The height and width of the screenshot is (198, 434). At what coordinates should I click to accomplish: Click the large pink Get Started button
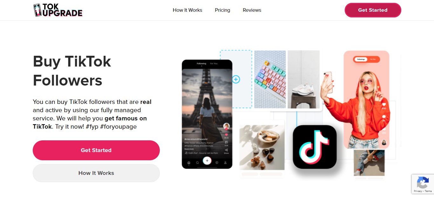(x=96, y=150)
